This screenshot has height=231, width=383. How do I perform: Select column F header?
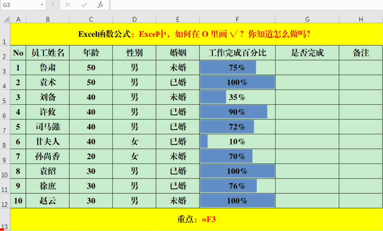[x=237, y=19]
